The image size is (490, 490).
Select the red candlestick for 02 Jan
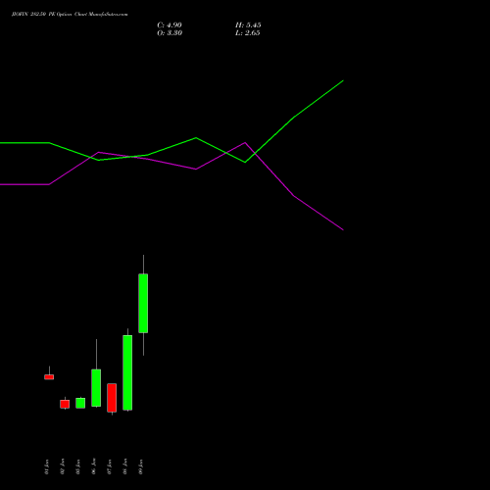65,404
